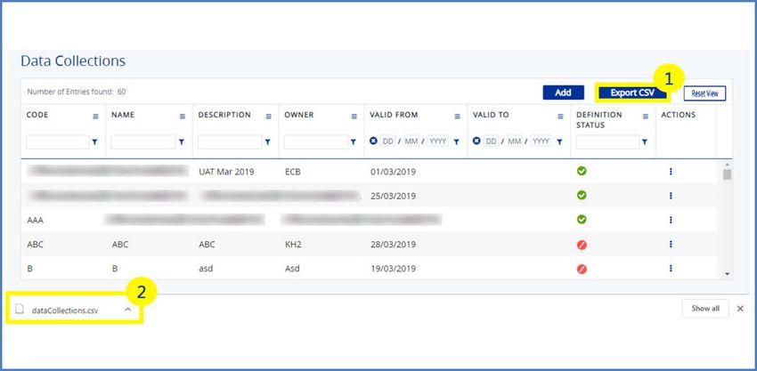
Task: Click red status icon in asd row
Action: [x=582, y=269]
